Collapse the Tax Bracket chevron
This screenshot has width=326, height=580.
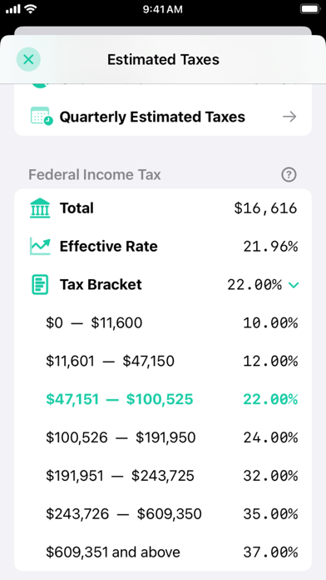coord(294,285)
